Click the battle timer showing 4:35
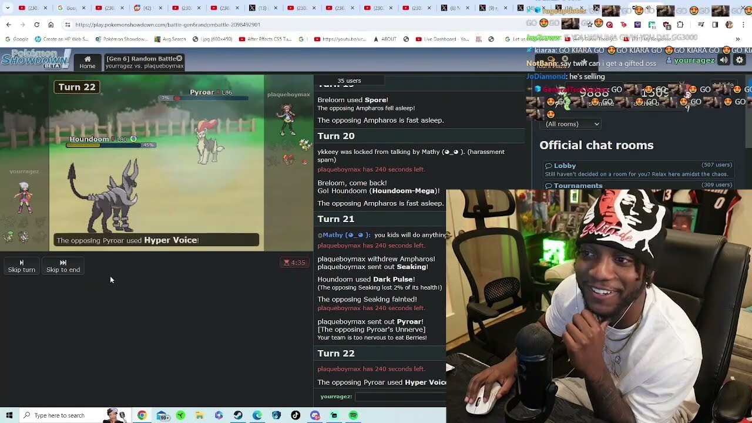Viewport: 752px width, 423px height. pyautogui.click(x=294, y=263)
